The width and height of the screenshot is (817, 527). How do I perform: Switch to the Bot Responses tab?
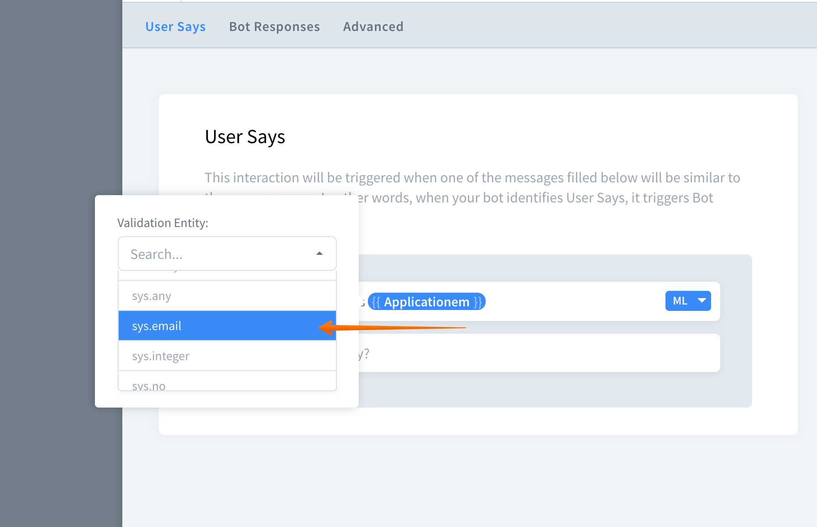pos(274,26)
